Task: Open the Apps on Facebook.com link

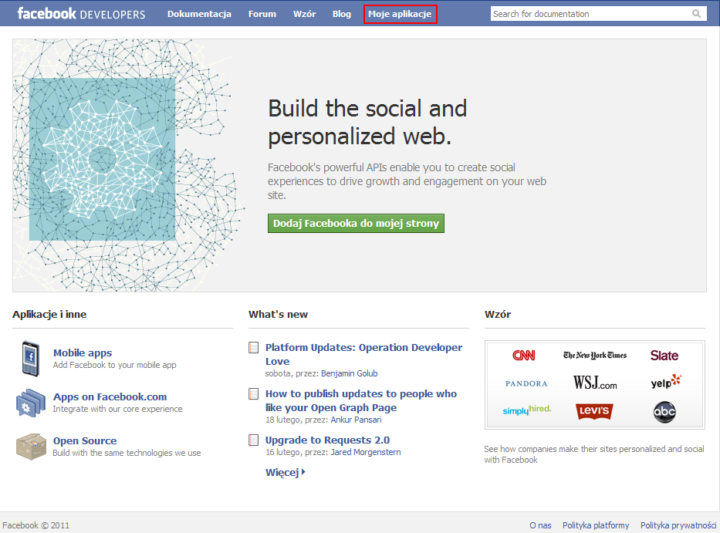Action: point(110,396)
